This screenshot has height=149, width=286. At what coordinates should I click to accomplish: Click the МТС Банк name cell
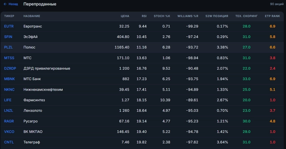pos(32,79)
